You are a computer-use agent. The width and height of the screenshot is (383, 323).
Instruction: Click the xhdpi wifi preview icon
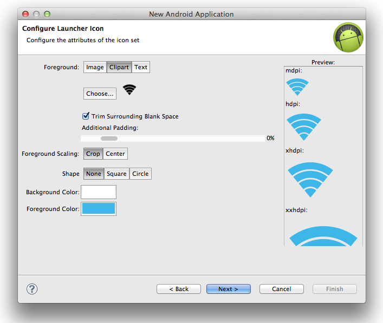point(310,180)
